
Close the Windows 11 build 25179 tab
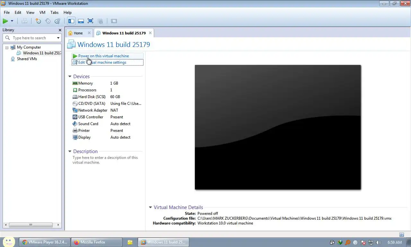[x=150, y=33]
